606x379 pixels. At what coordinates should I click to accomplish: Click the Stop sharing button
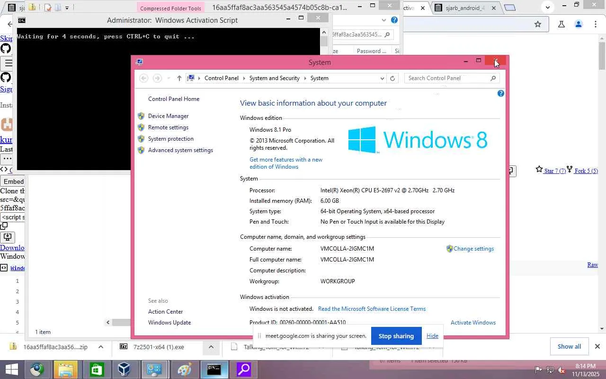coord(396,336)
